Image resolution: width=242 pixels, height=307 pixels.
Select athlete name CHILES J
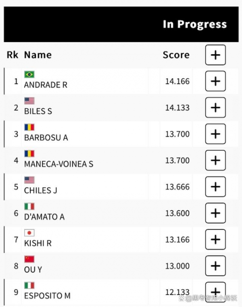point(41,191)
